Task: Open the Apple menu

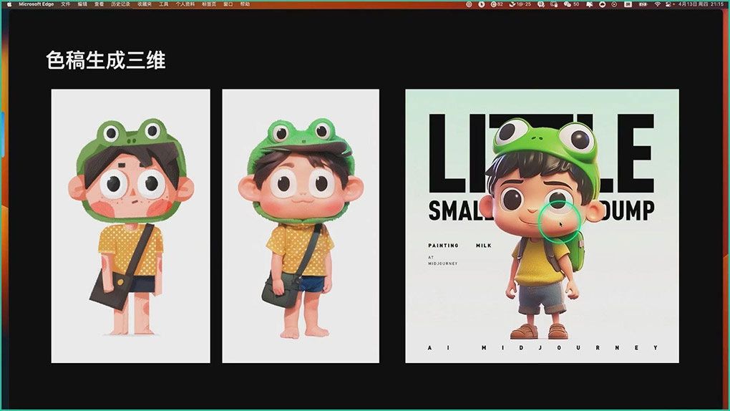Action: pos(9,4)
